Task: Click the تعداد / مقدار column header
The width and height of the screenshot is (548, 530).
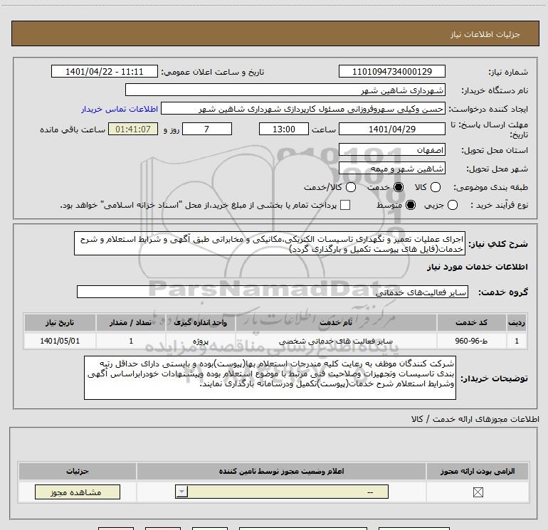Action: pyautogui.click(x=131, y=322)
